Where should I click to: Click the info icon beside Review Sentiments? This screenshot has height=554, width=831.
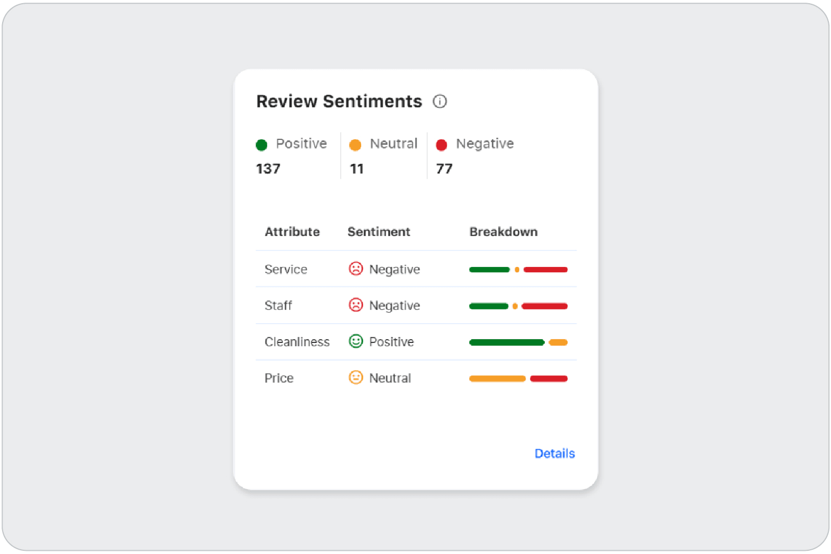coord(439,101)
